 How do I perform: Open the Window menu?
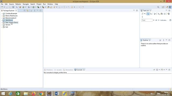[x=50, y=4]
